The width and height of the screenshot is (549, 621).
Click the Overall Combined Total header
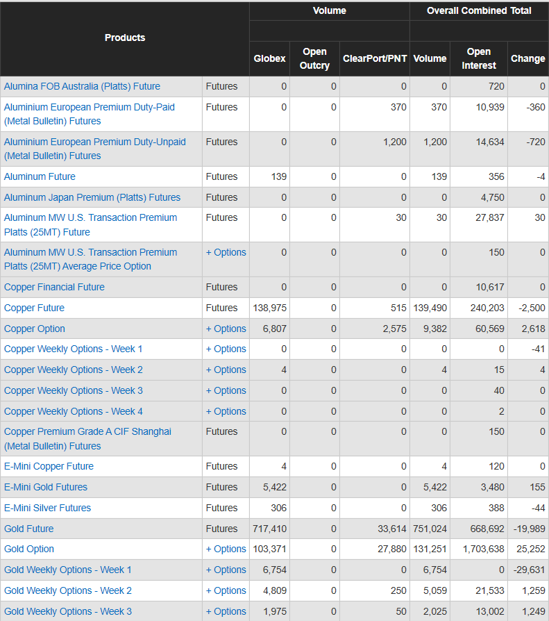(x=479, y=10)
